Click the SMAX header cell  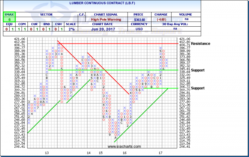[7, 15]
